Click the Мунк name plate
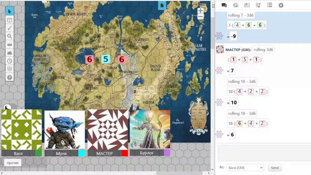 [x=61, y=153]
